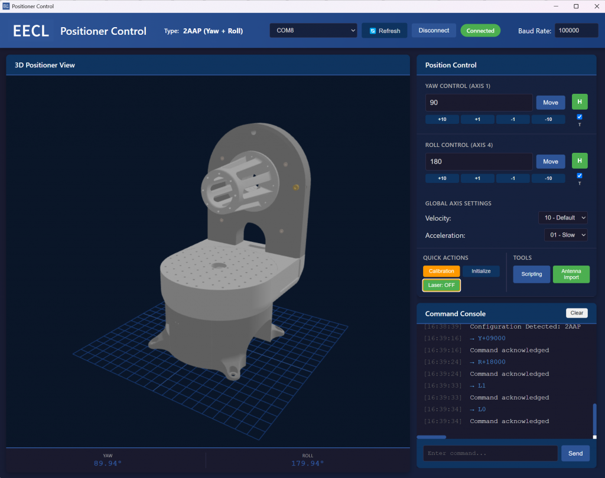Image resolution: width=605 pixels, height=478 pixels.
Task: Click the Roll home H button
Action: tap(579, 161)
